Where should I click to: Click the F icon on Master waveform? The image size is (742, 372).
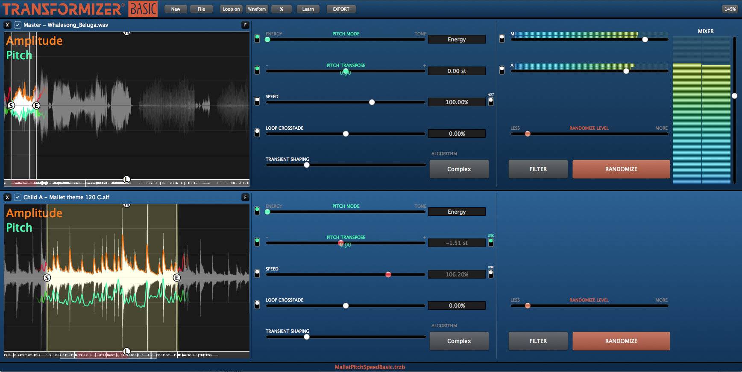[x=245, y=25]
